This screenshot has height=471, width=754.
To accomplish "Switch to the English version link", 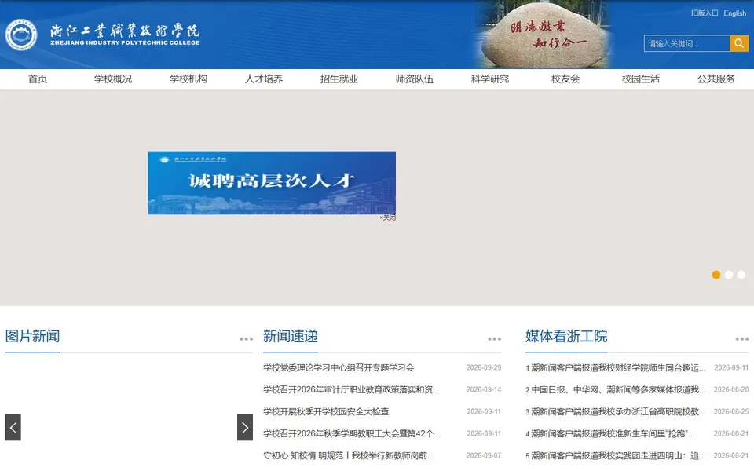I will point(735,13).
